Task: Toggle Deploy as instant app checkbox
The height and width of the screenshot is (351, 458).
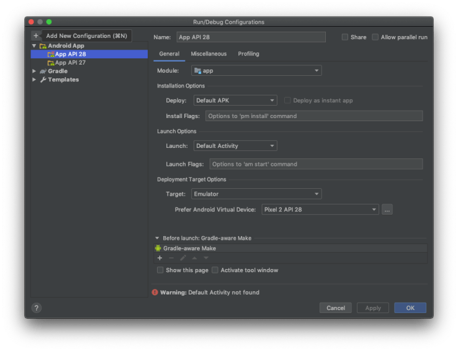Action: (287, 100)
